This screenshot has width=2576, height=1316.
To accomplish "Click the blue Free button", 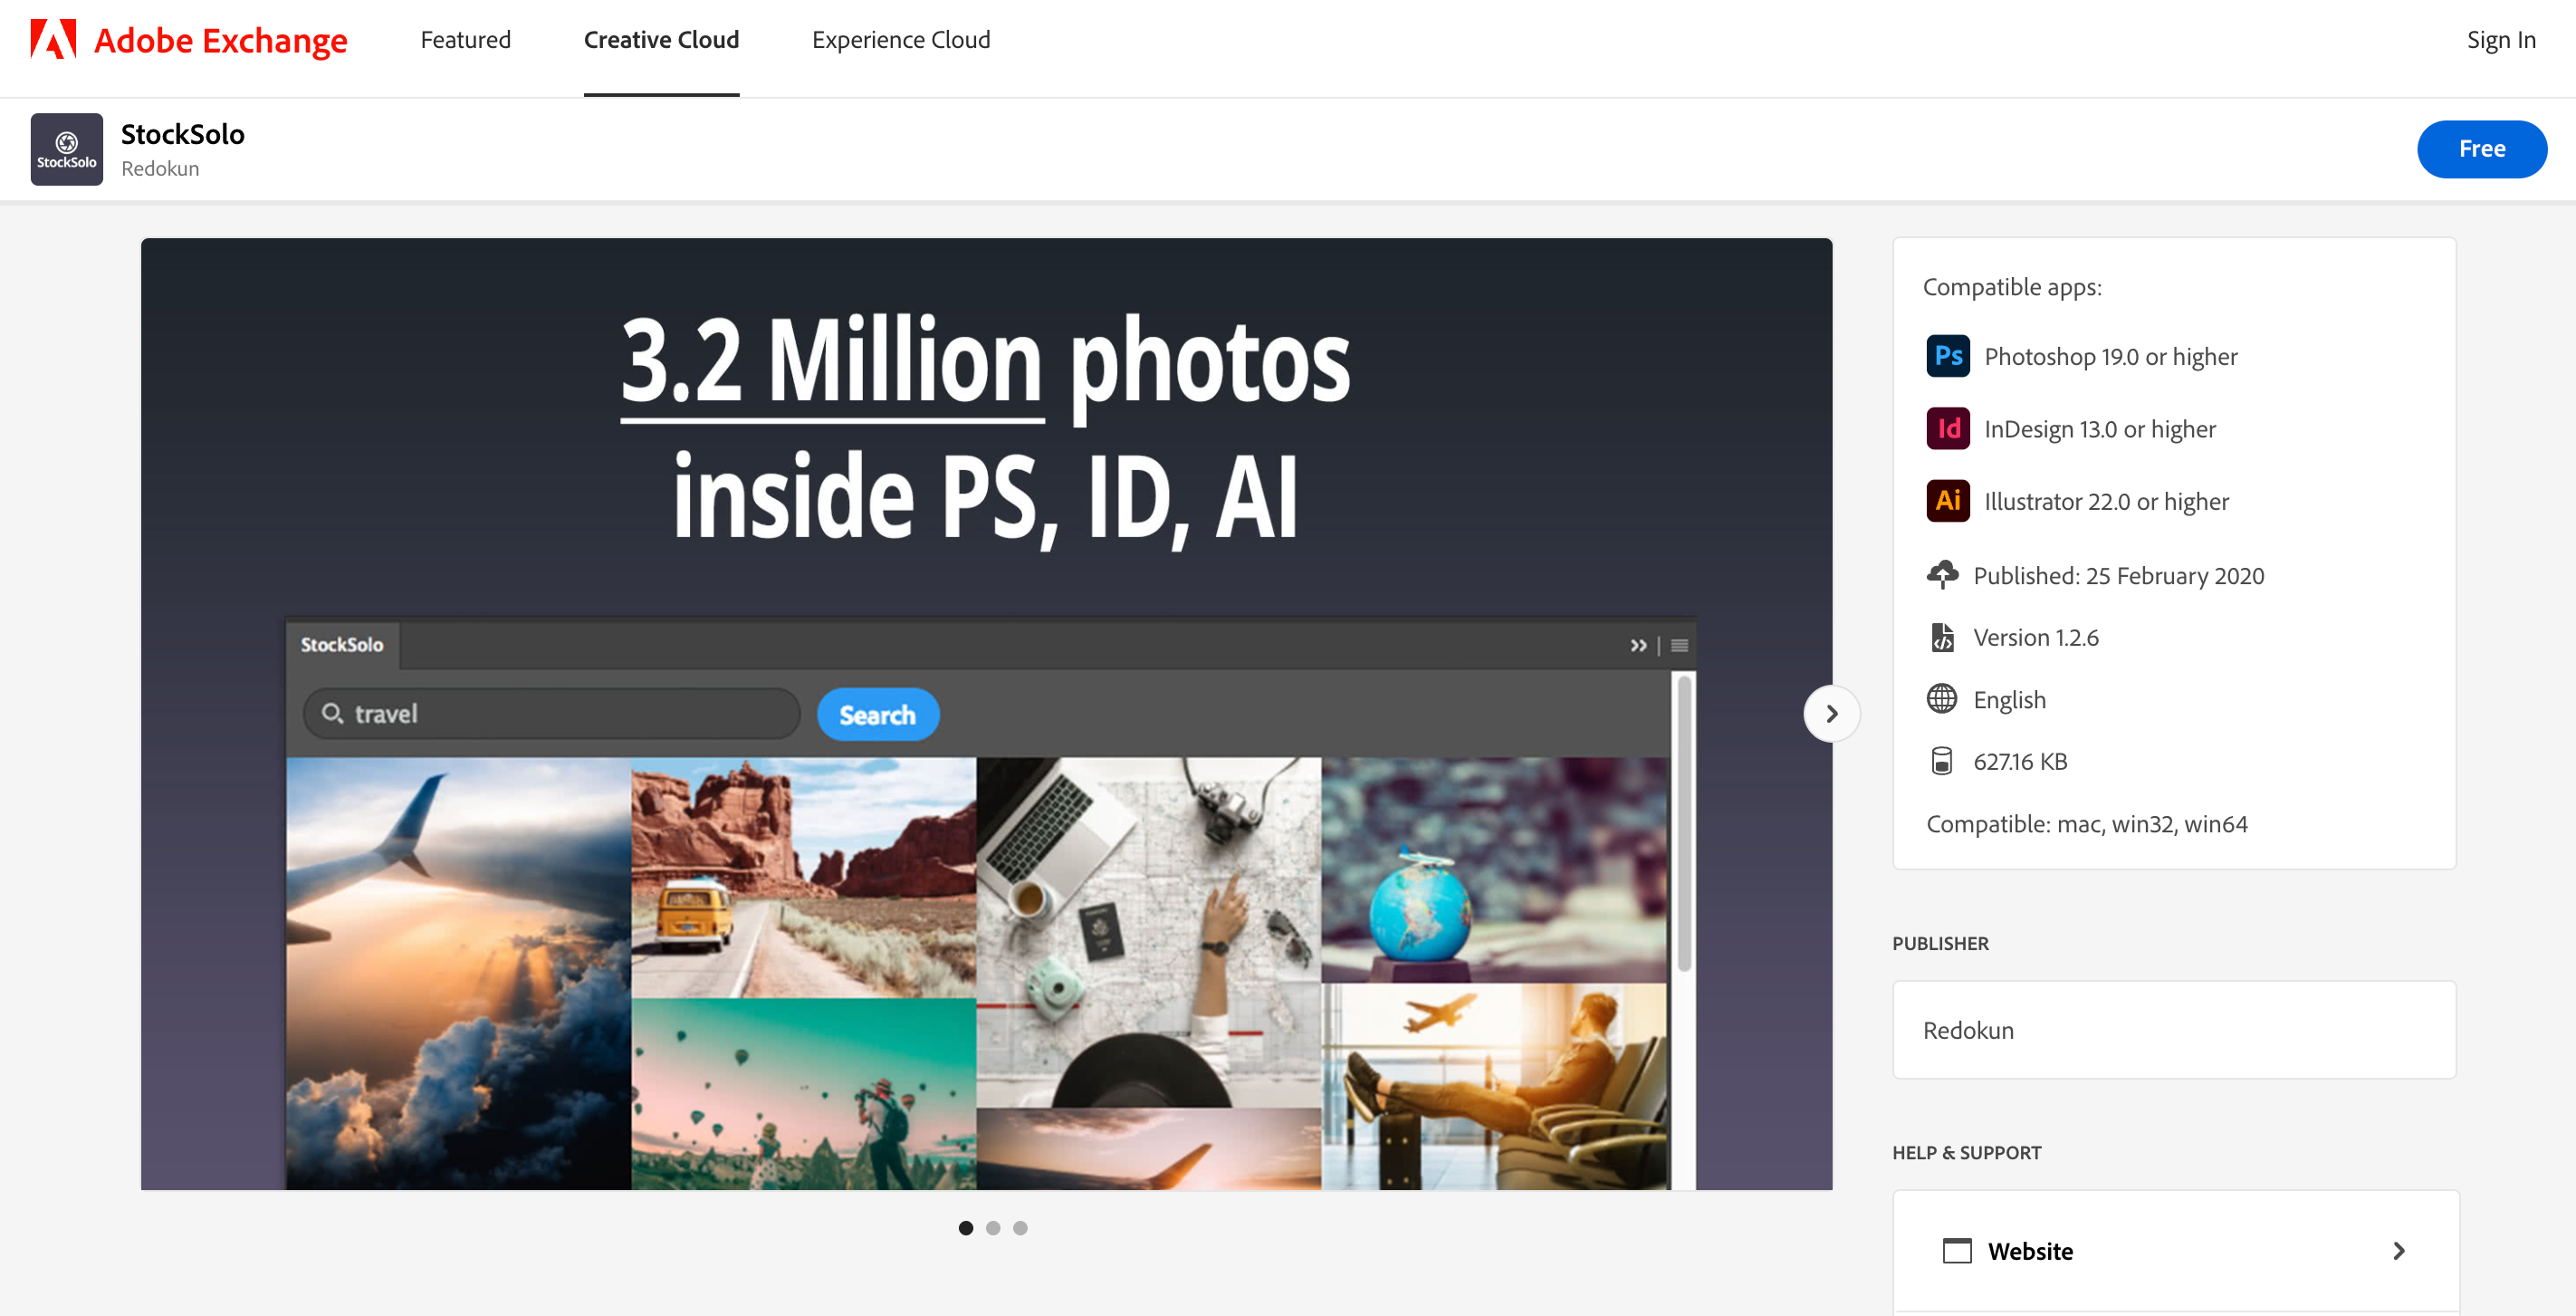I will (x=2482, y=148).
